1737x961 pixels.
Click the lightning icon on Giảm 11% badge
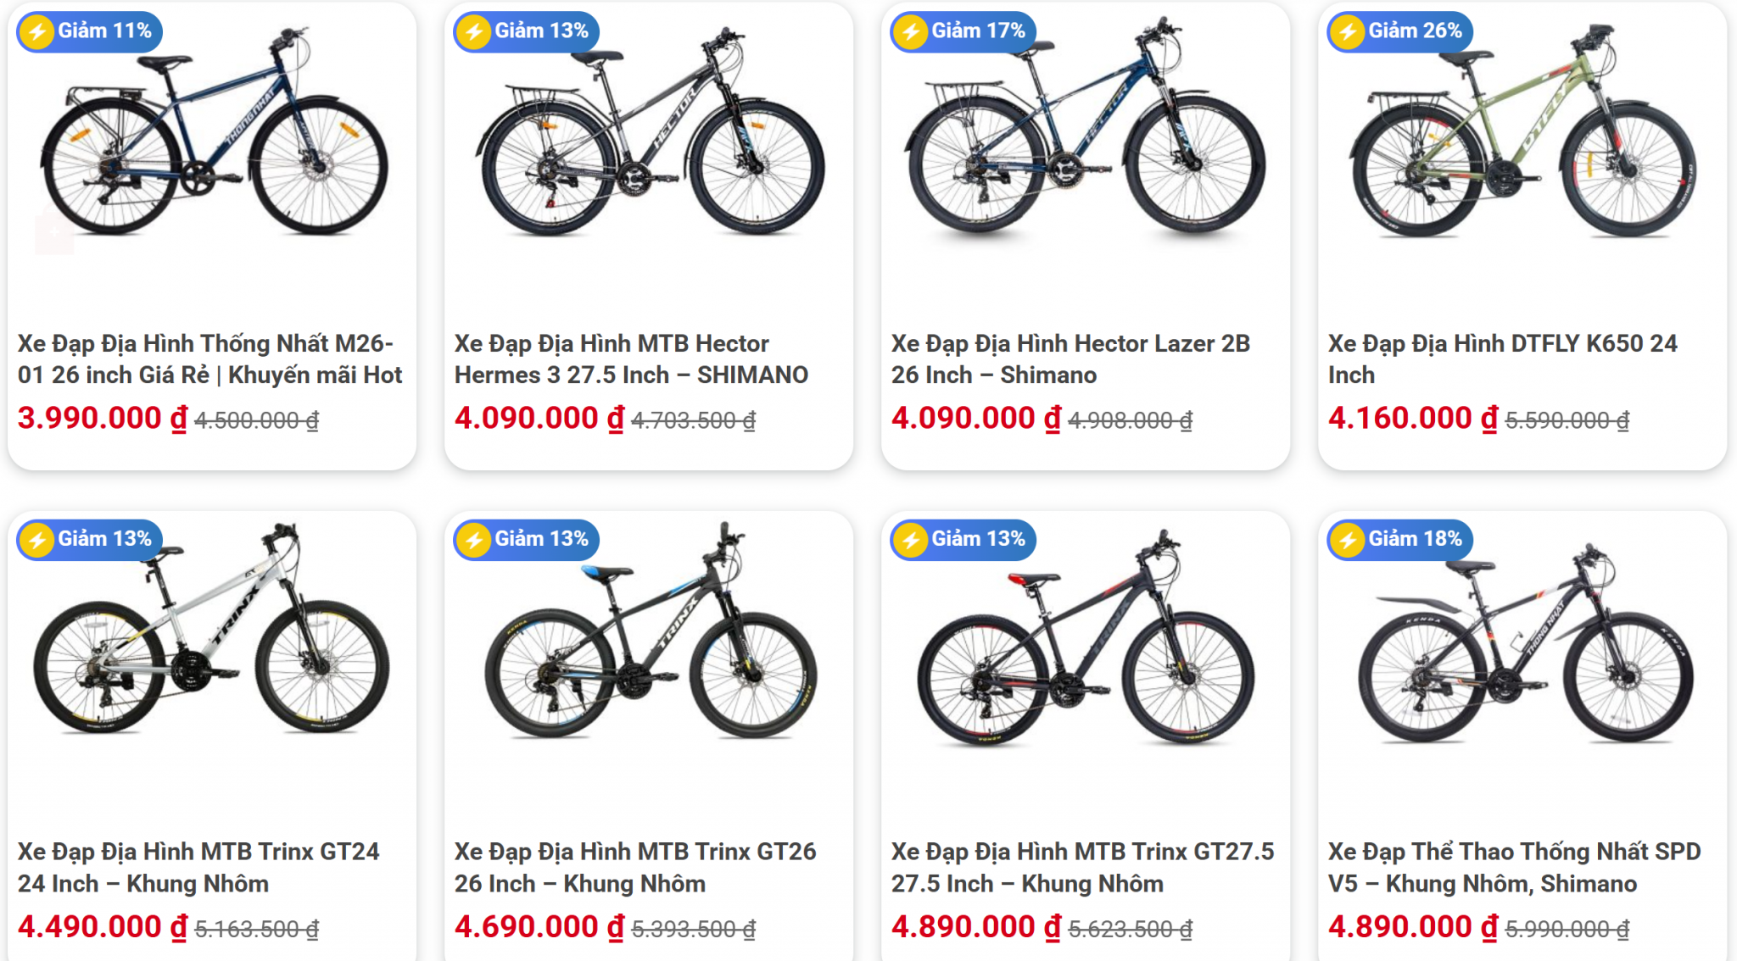coord(37,32)
